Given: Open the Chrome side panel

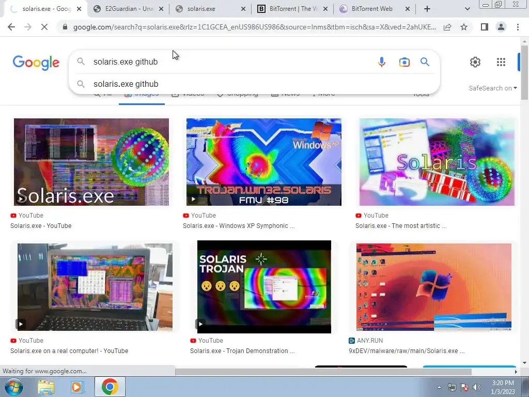Looking at the screenshot, I should pyautogui.click(x=485, y=27).
